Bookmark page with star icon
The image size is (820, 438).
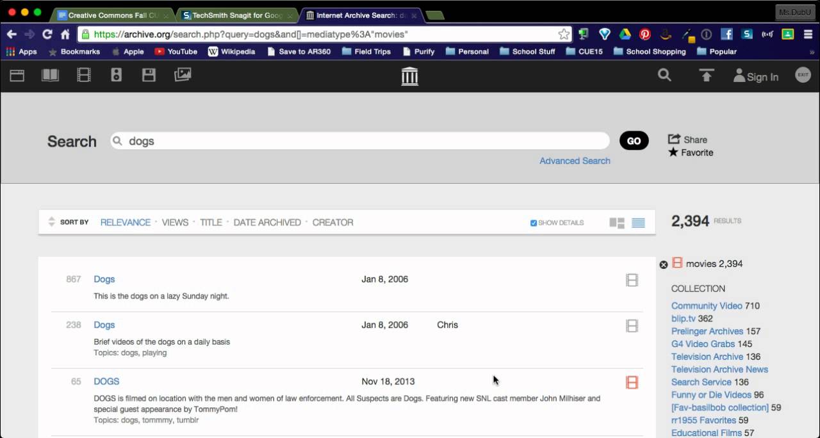pyautogui.click(x=564, y=34)
